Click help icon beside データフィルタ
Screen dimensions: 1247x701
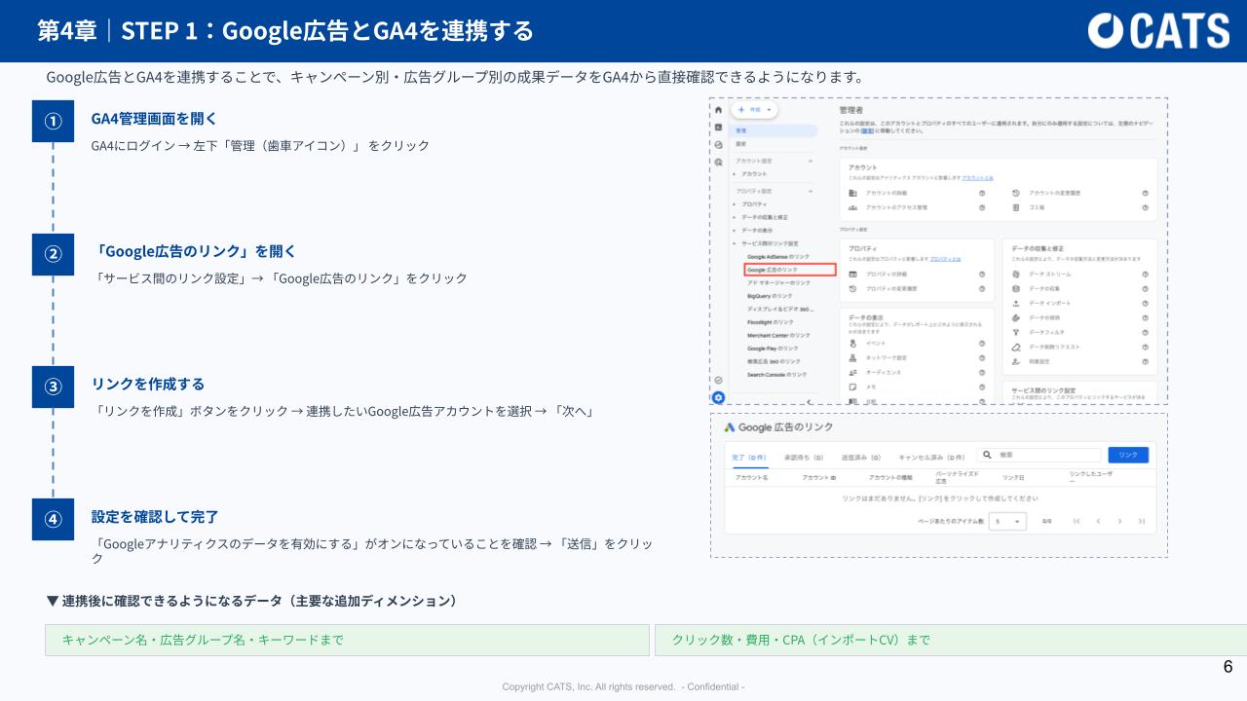click(1145, 333)
